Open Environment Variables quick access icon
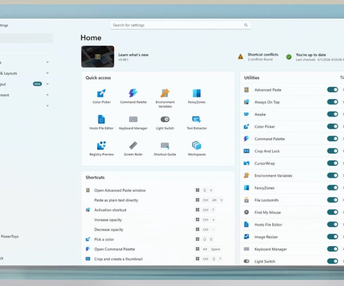This screenshot has height=286, width=344. coord(165,98)
